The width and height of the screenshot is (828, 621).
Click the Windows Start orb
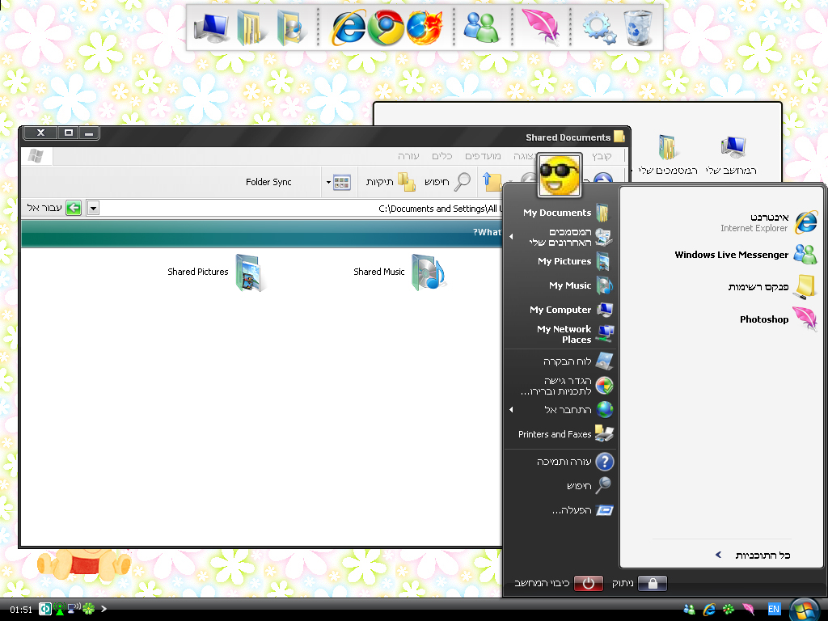[805, 610]
